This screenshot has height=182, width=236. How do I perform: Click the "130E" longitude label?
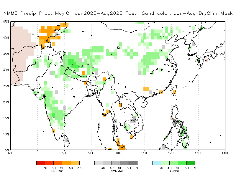(198, 153)
